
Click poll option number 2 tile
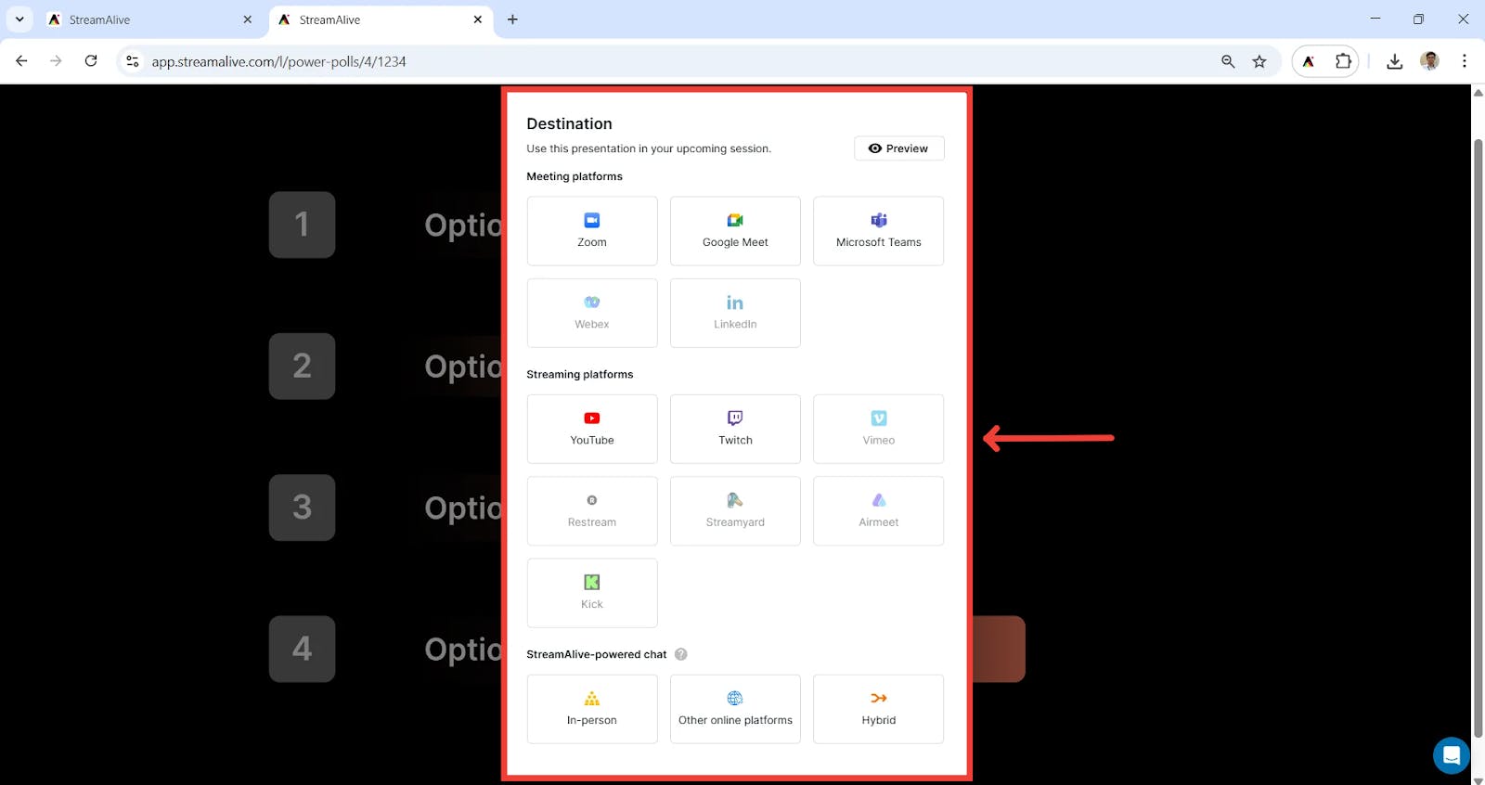(x=302, y=367)
